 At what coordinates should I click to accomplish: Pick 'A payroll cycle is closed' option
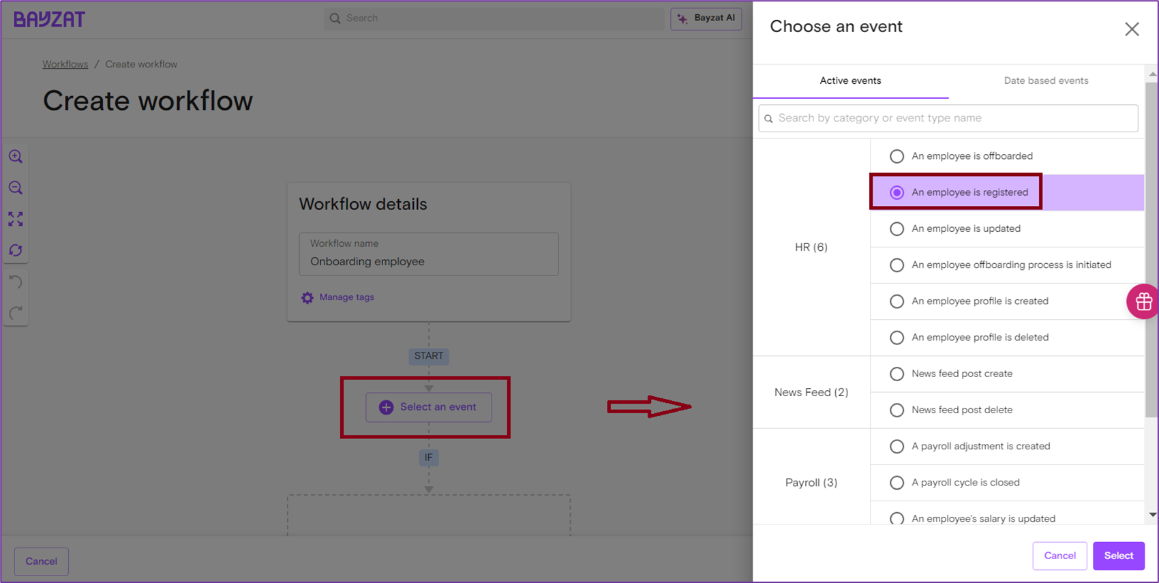pyautogui.click(x=897, y=483)
